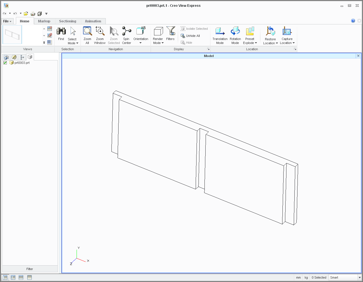Toggle the prt0003.prt visibility checkbox

(x=5, y=63)
